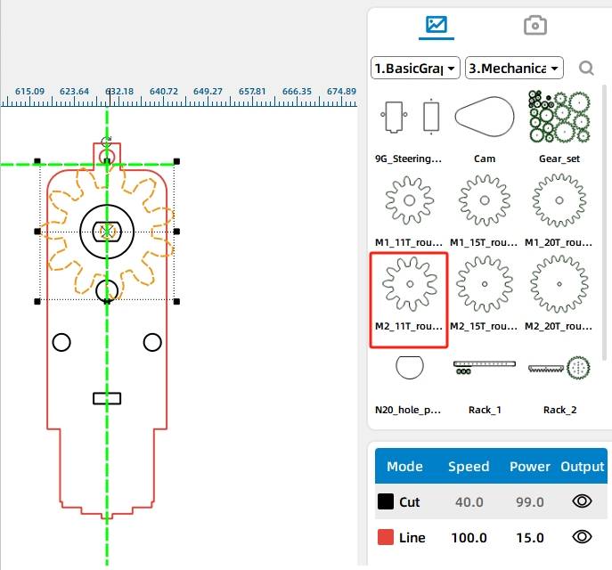This screenshot has width=612, height=570.
Task: Open the camera tab
Action: 534,25
